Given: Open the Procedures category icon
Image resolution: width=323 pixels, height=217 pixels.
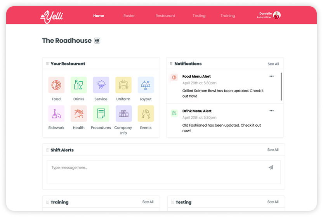Looking at the screenshot, I should pyautogui.click(x=101, y=114).
